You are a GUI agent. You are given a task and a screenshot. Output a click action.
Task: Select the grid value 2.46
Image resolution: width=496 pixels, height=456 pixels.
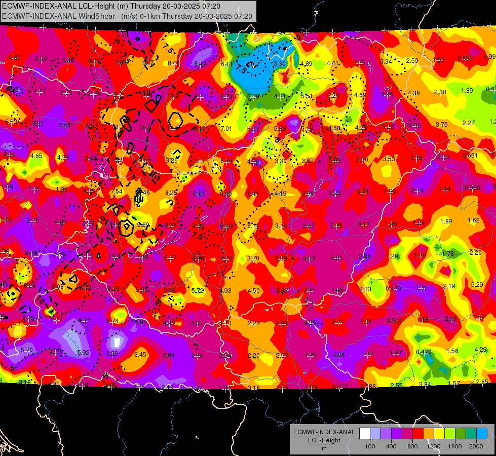65,125
